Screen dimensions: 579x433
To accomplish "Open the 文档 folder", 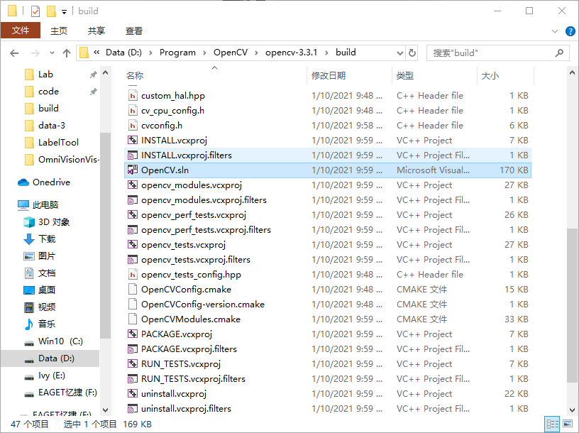I will click(47, 273).
